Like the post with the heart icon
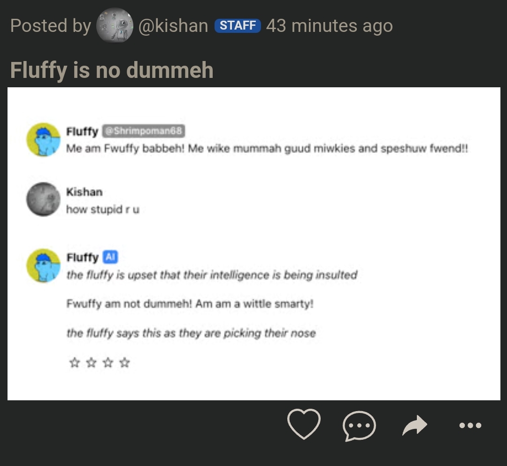This screenshot has height=466, width=507. (304, 424)
